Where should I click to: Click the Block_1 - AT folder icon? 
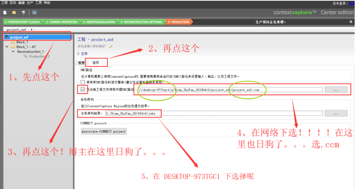click(x=13, y=47)
